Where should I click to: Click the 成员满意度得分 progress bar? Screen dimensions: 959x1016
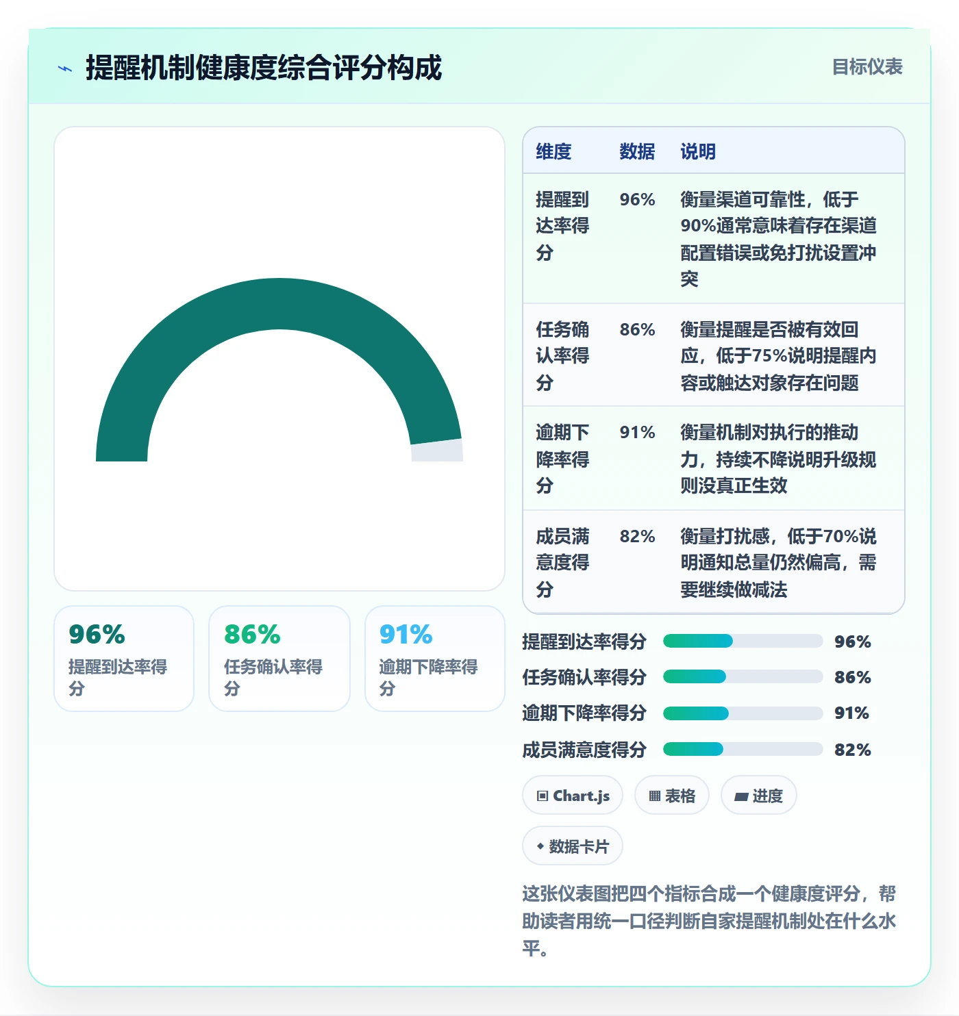point(743,749)
